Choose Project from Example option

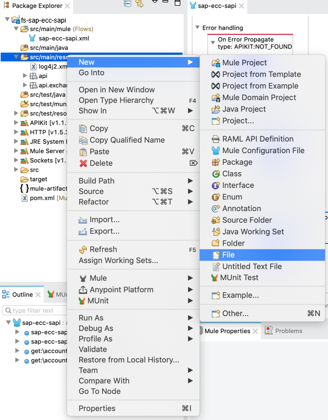click(x=262, y=86)
